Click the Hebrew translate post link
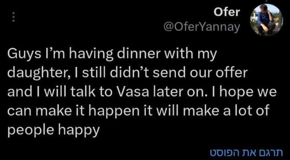 [254, 151]
